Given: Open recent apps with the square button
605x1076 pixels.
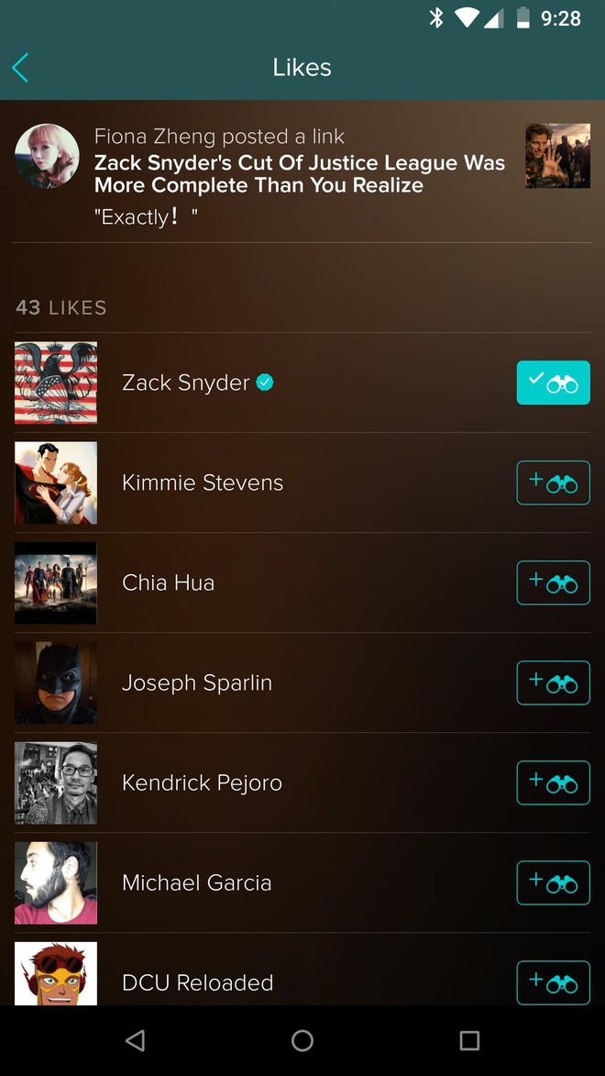Looking at the screenshot, I should (x=469, y=1041).
